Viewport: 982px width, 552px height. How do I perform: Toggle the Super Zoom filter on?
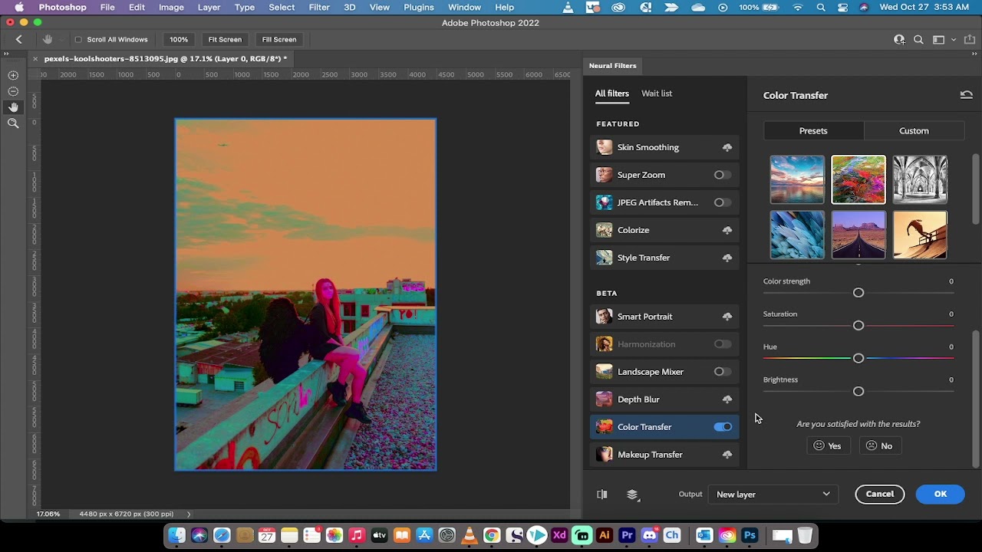[722, 175]
